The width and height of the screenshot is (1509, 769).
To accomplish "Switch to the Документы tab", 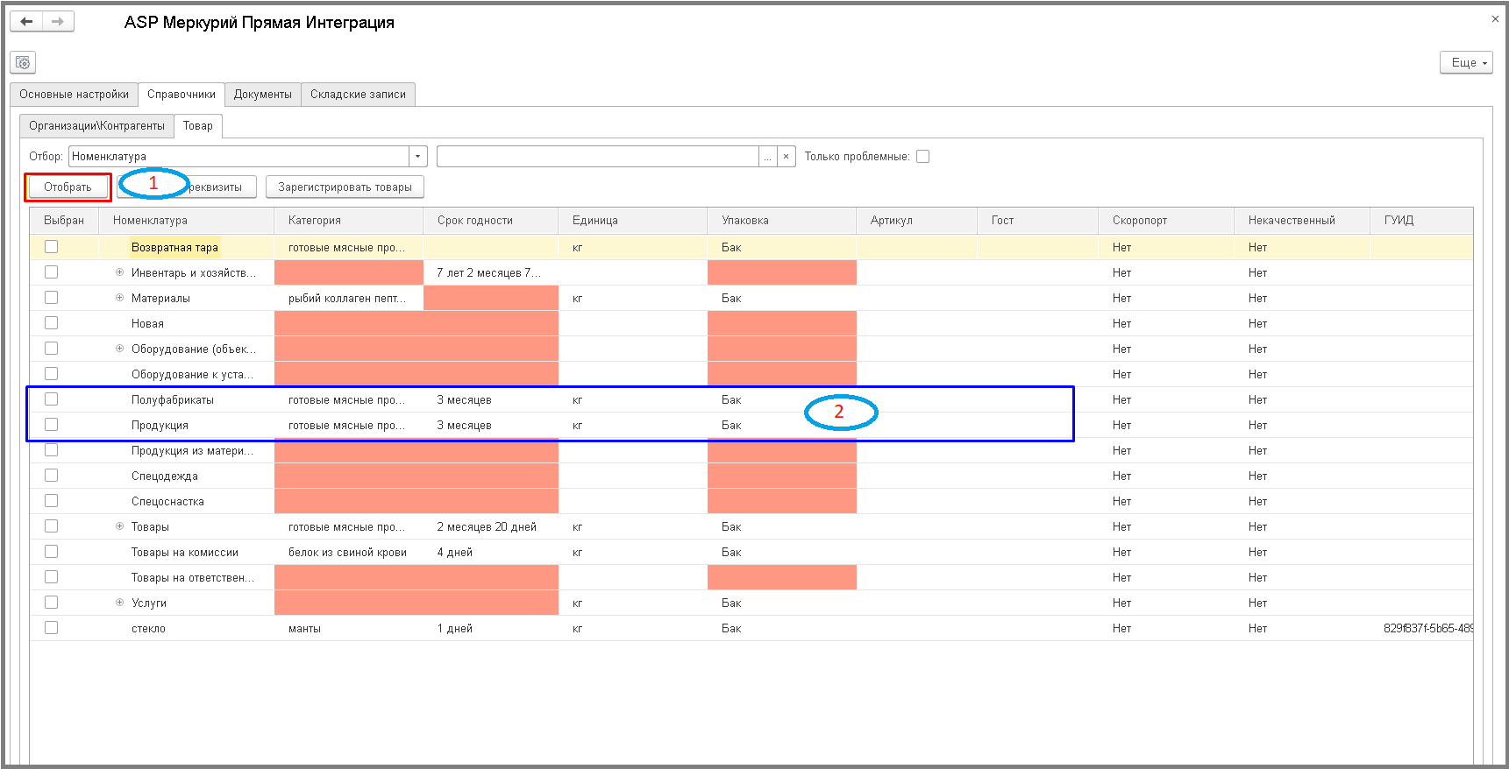I will point(263,94).
